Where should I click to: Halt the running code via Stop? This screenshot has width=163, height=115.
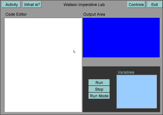click(99, 89)
